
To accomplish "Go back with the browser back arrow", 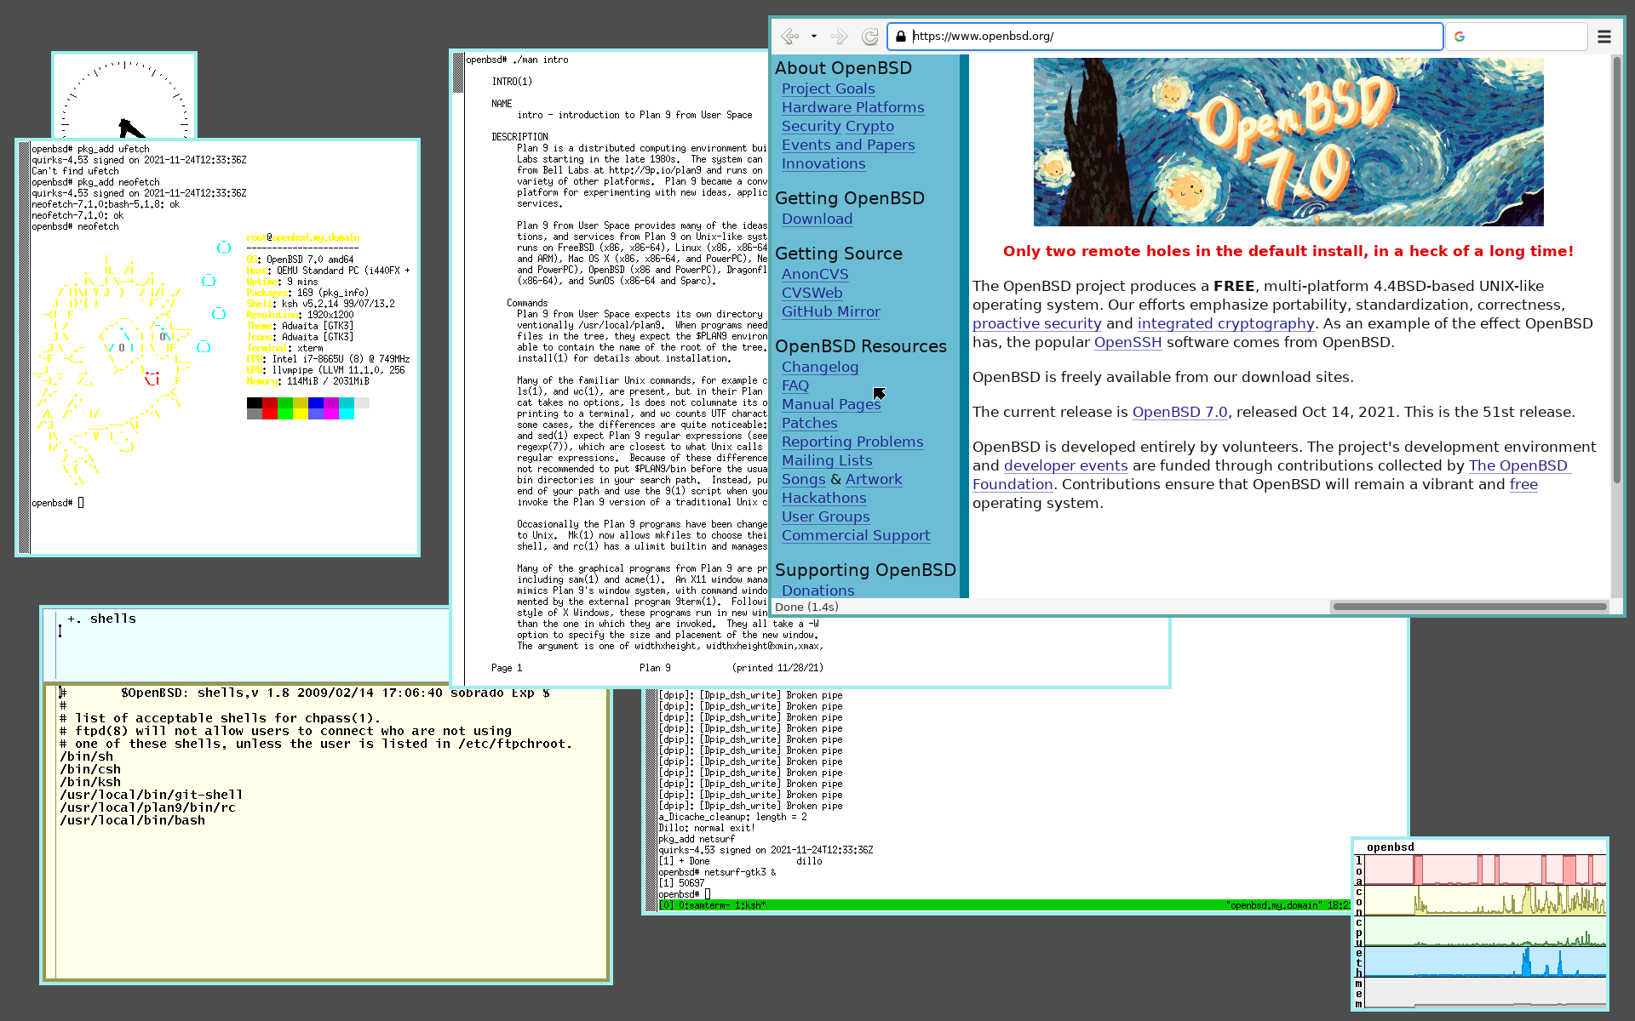I will pyautogui.click(x=789, y=37).
